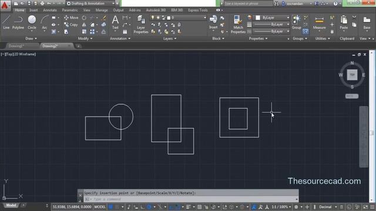Click the TOP face of ViewCube
The image size is (376, 211).
[352, 74]
